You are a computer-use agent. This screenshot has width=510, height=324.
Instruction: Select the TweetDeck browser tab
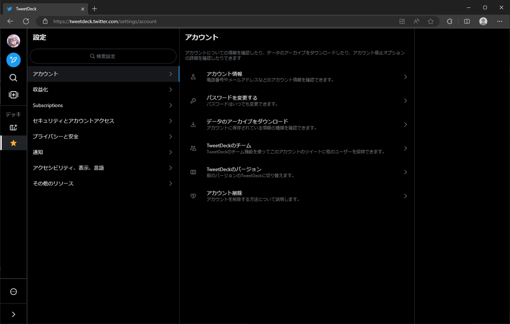[x=45, y=8]
